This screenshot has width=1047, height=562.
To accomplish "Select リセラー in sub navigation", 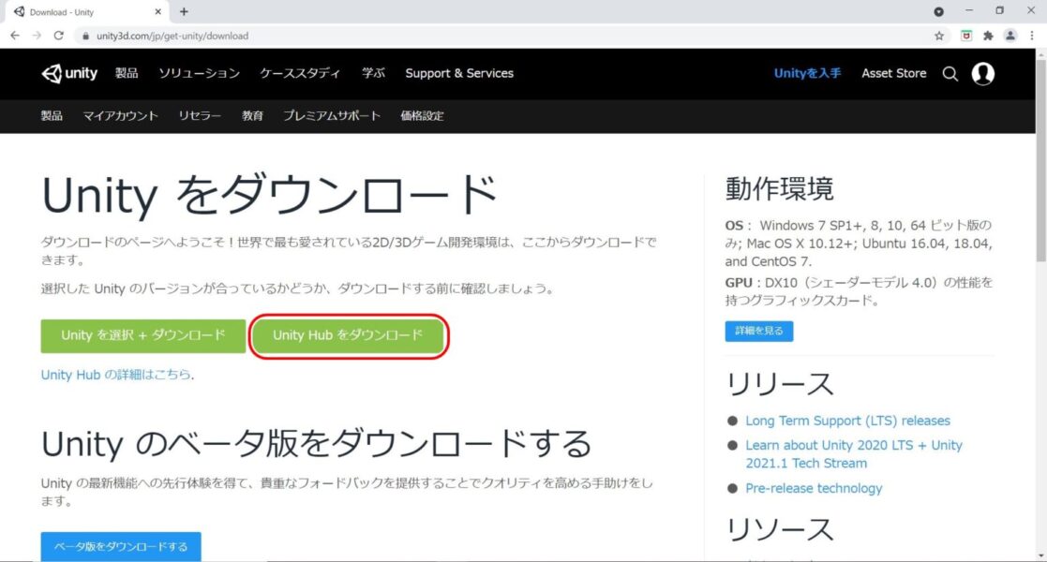I will tap(200, 115).
